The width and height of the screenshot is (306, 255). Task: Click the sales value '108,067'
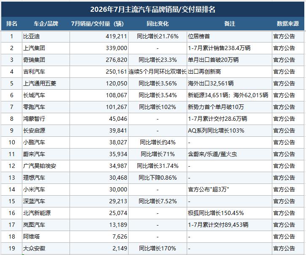pos(116,95)
